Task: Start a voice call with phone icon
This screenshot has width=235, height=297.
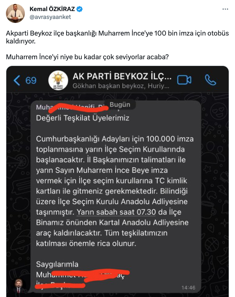Action: point(211,80)
